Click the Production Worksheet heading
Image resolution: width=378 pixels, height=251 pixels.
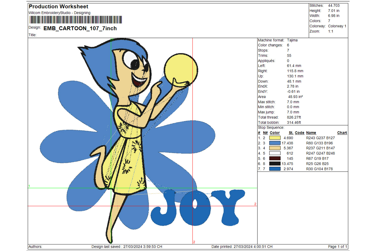pyautogui.click(x=58, y=7)
